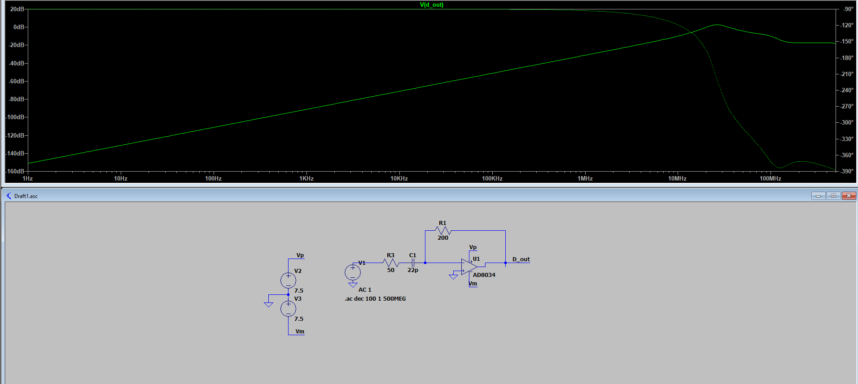Select the U1 op-amp triangle symbol

pyautogui.click(x=469, y=267)
